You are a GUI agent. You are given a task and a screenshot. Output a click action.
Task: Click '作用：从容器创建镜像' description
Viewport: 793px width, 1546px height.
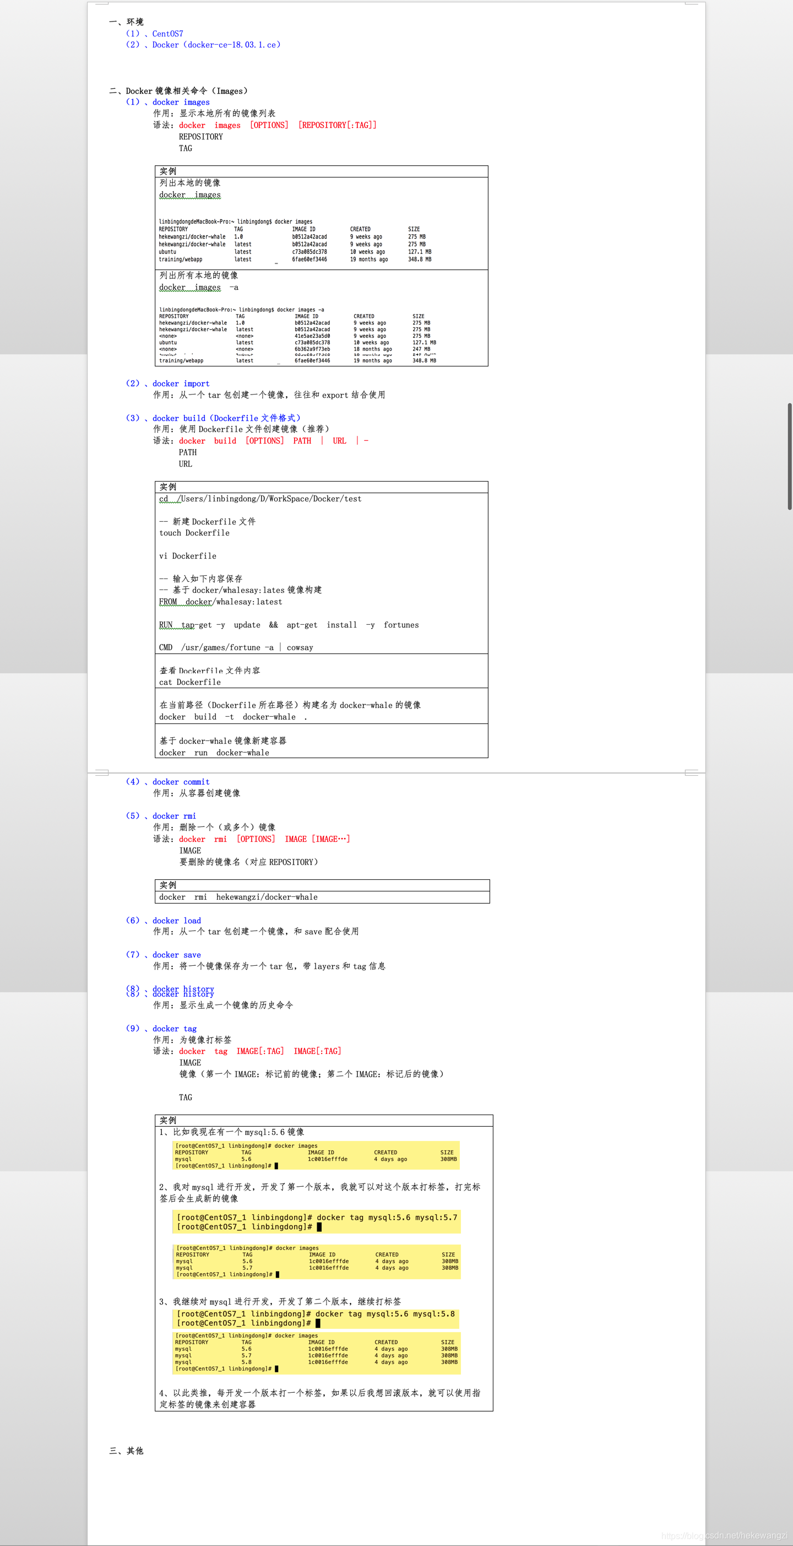click(197, 793)
